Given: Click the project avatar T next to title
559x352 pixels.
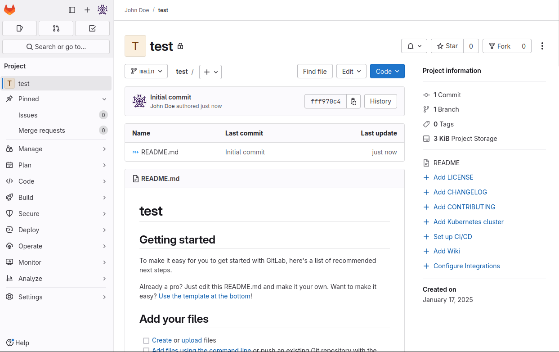Looking at the screenshot, I should click(135, 46).
